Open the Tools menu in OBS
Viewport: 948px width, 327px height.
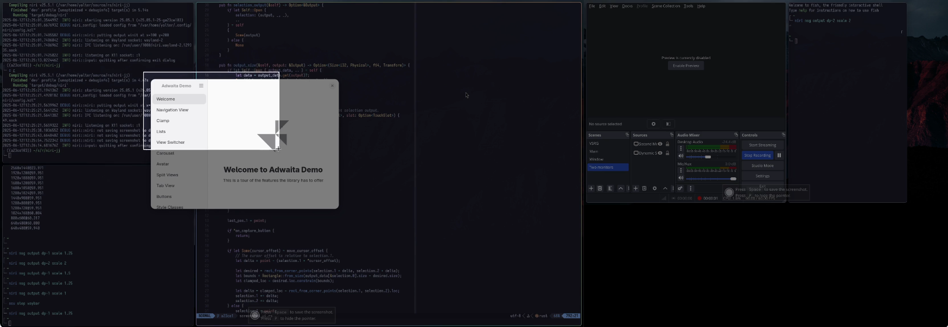point(688,6)
